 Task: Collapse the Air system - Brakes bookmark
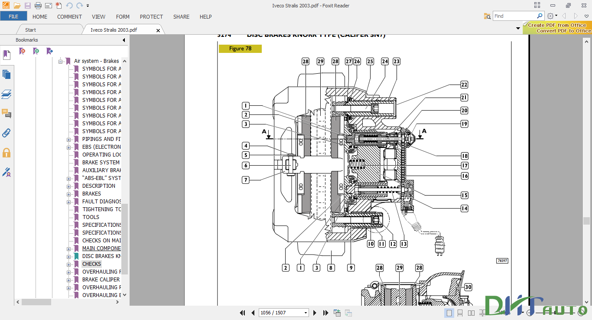click(x=61, y=61)
